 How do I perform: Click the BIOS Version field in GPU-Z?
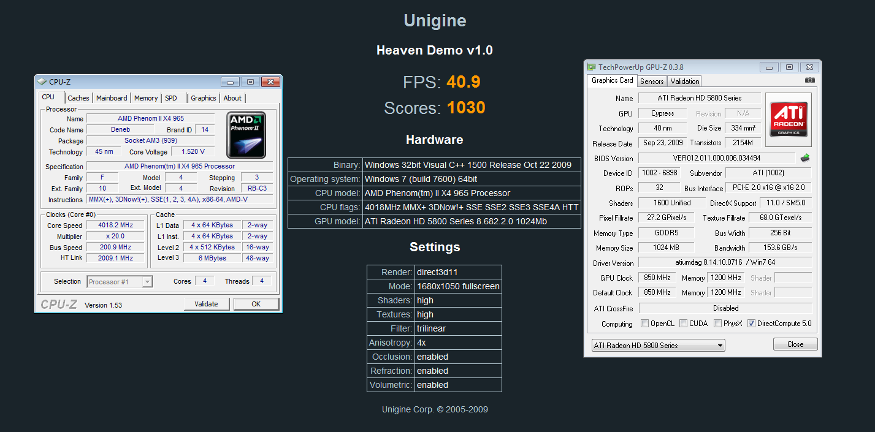(x=717, y=158)
